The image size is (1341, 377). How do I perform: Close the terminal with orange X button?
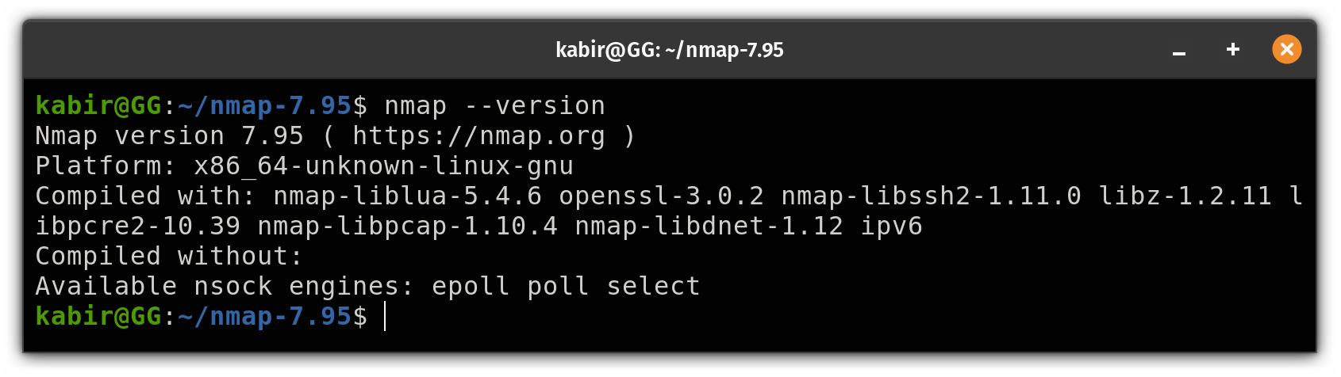[1286, 49]
